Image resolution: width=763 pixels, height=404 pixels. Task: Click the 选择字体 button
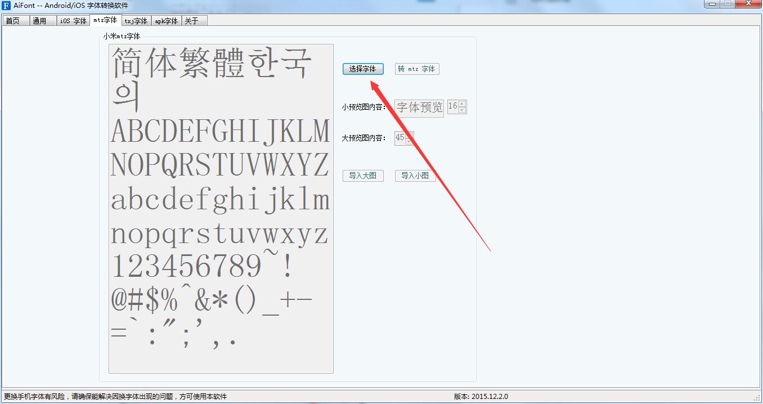[363, 69]
